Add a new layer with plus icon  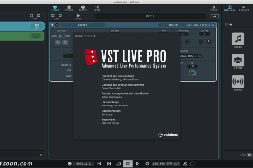pyautogui.click(x=53, y=15)
